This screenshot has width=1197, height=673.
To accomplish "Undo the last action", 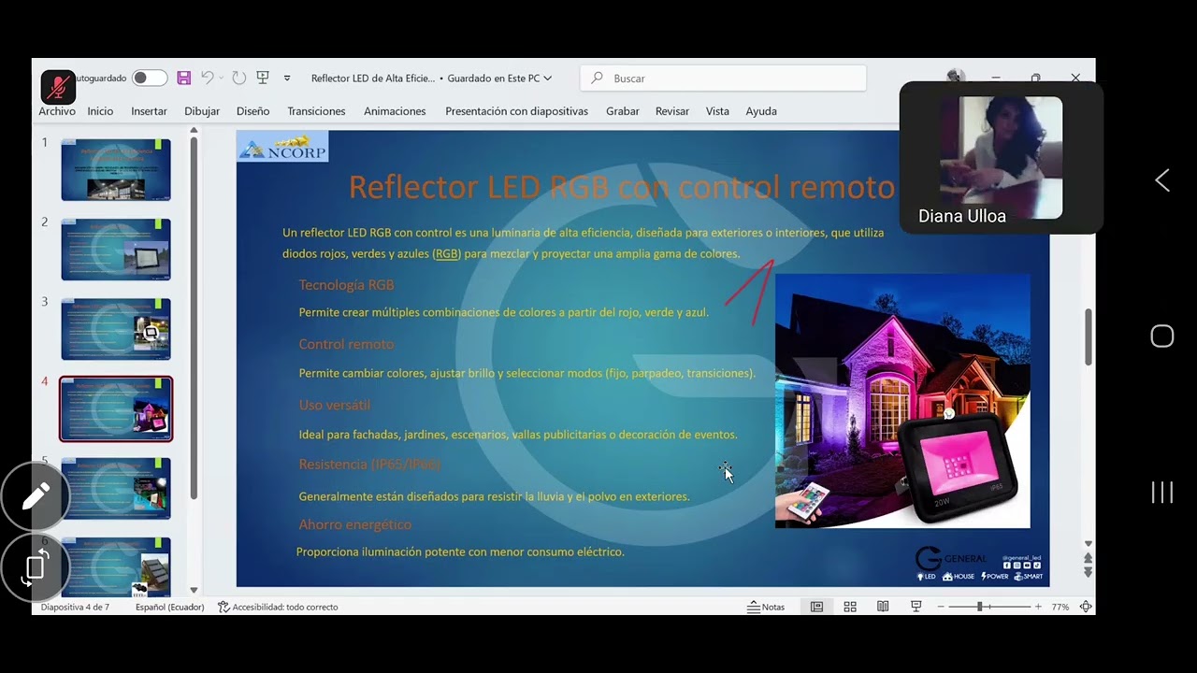I will pos(207,79).
